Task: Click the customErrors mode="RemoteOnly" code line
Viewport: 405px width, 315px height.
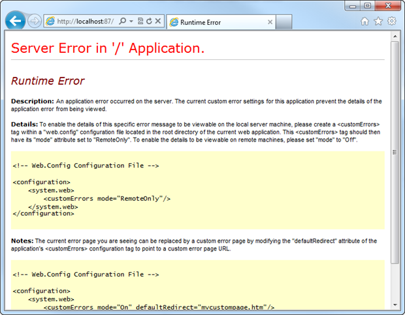Action: pos(107,199)
